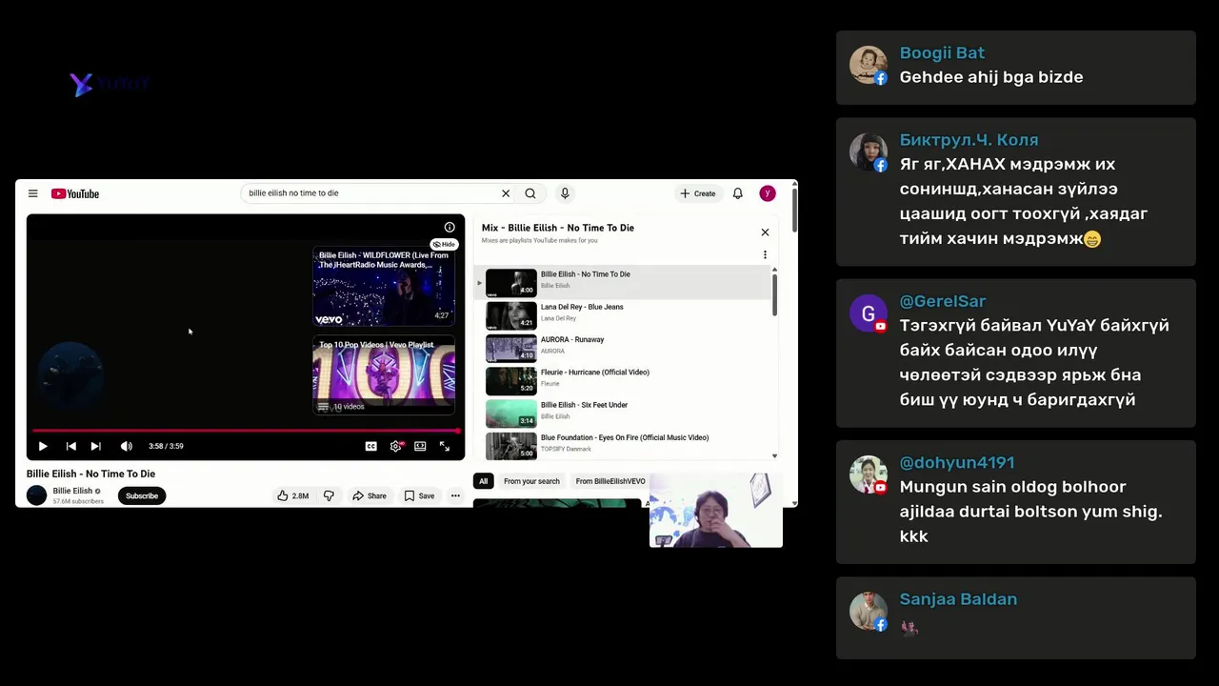Open more actions menu beside Save
Screen dimensions: 1219x686
tap(455, 495)
